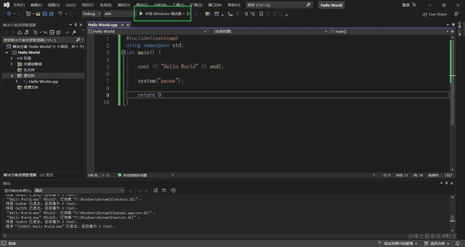Click the Undo arrow icon
465x247 pixels.
[60, 14]
